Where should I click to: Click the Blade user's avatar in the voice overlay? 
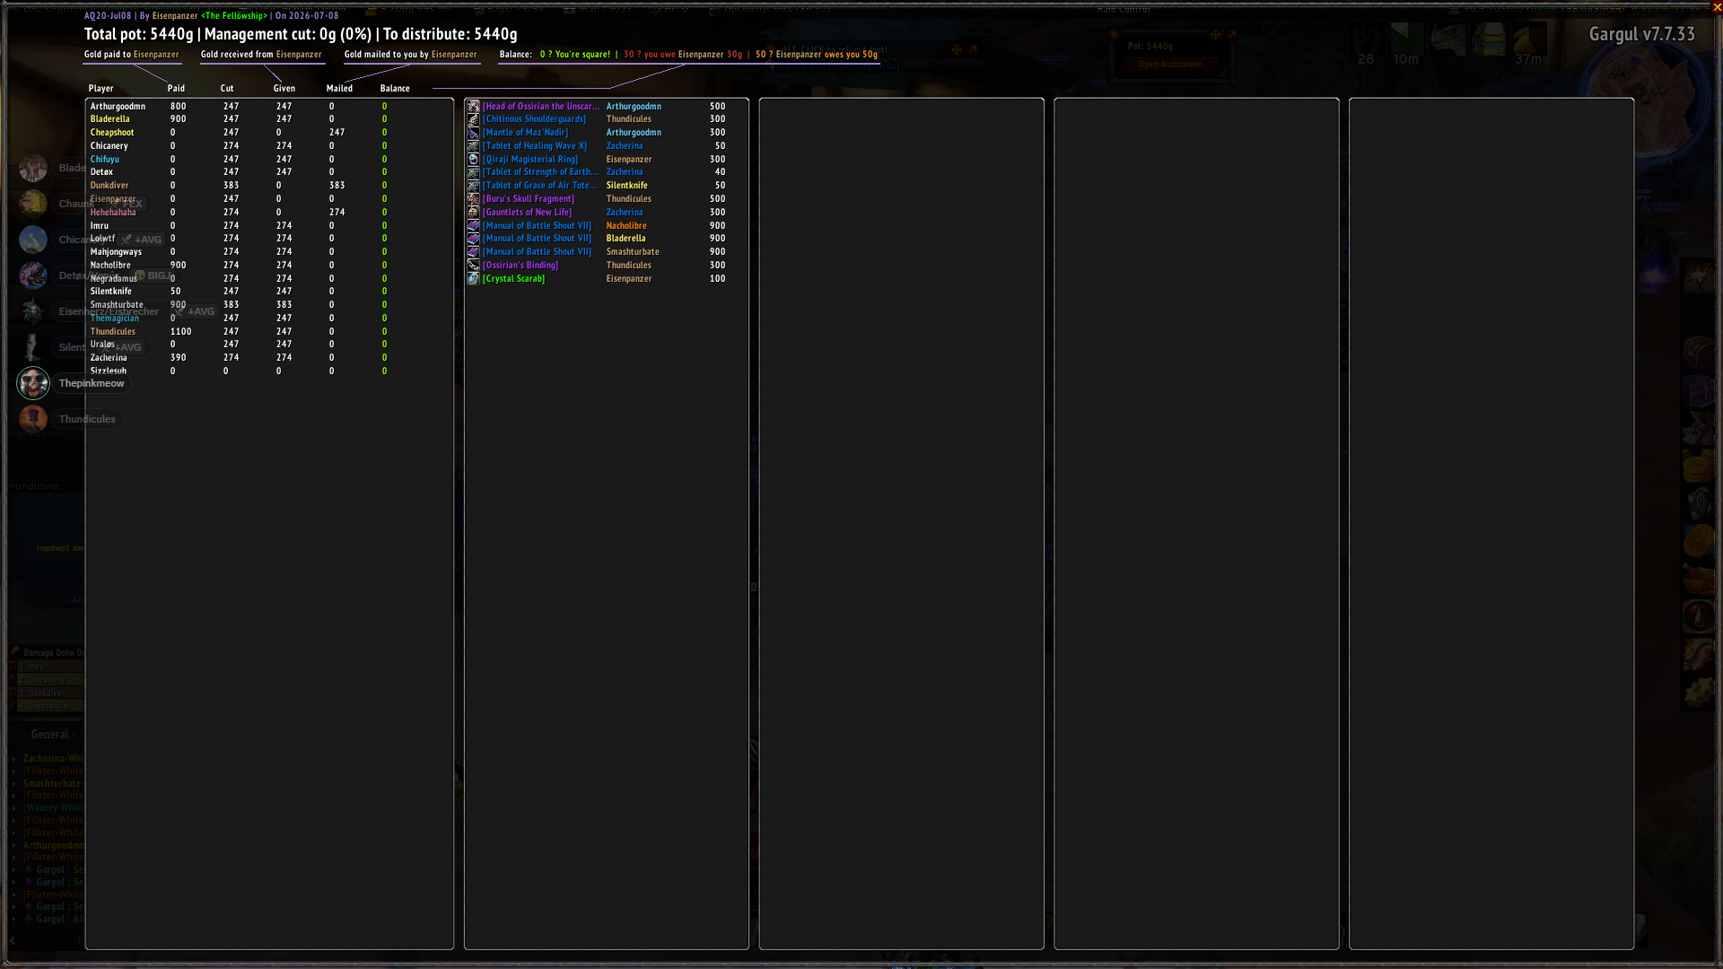point(33,168)
